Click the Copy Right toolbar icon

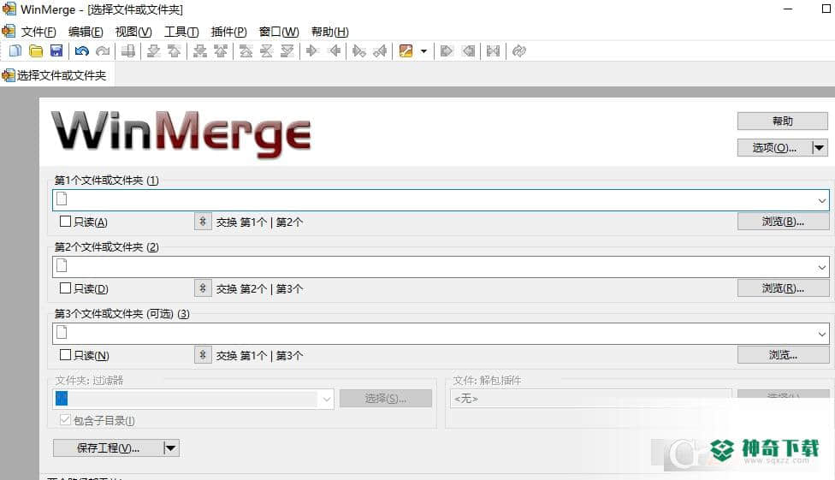tap(312, 51)
